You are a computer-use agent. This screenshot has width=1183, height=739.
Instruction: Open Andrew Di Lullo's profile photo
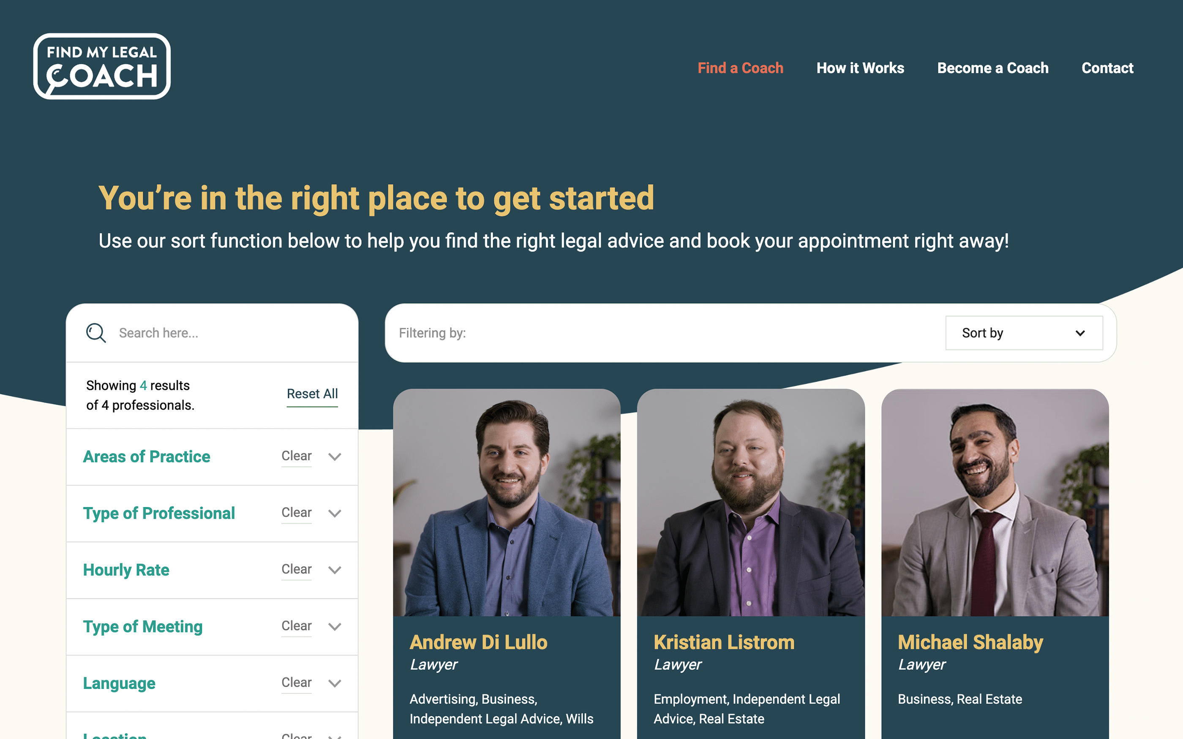[x=507, y=503]
